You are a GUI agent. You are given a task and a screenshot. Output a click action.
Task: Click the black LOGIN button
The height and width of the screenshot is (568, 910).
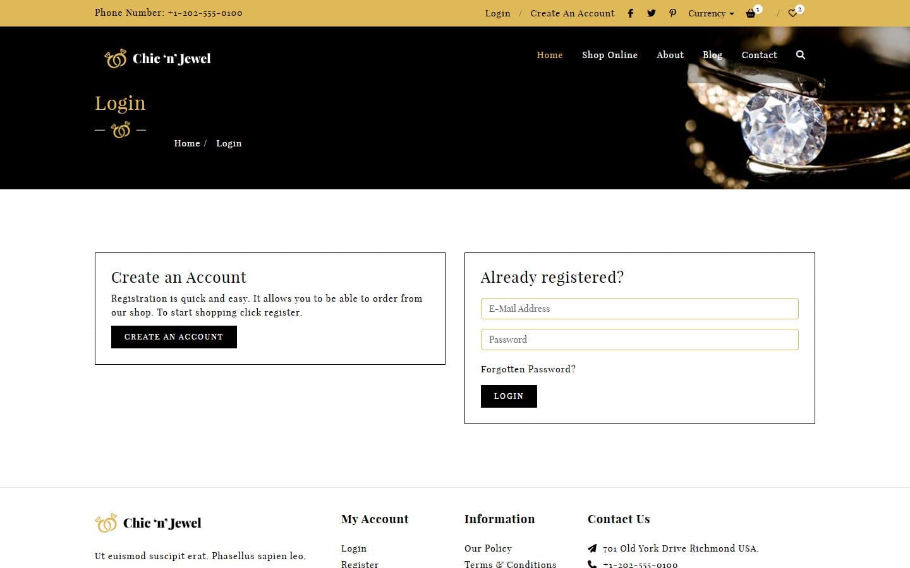point(509,396)
